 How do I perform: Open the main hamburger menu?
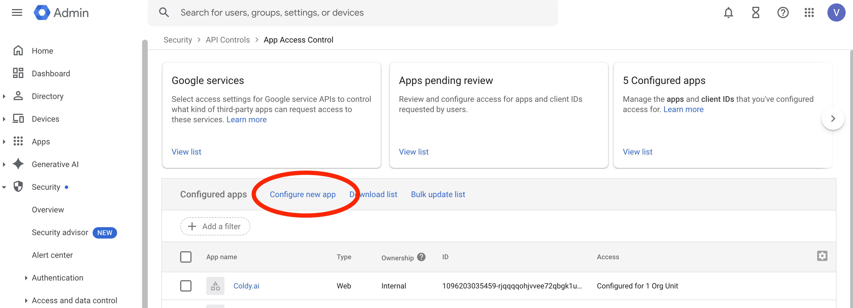[x=17, y=12]
